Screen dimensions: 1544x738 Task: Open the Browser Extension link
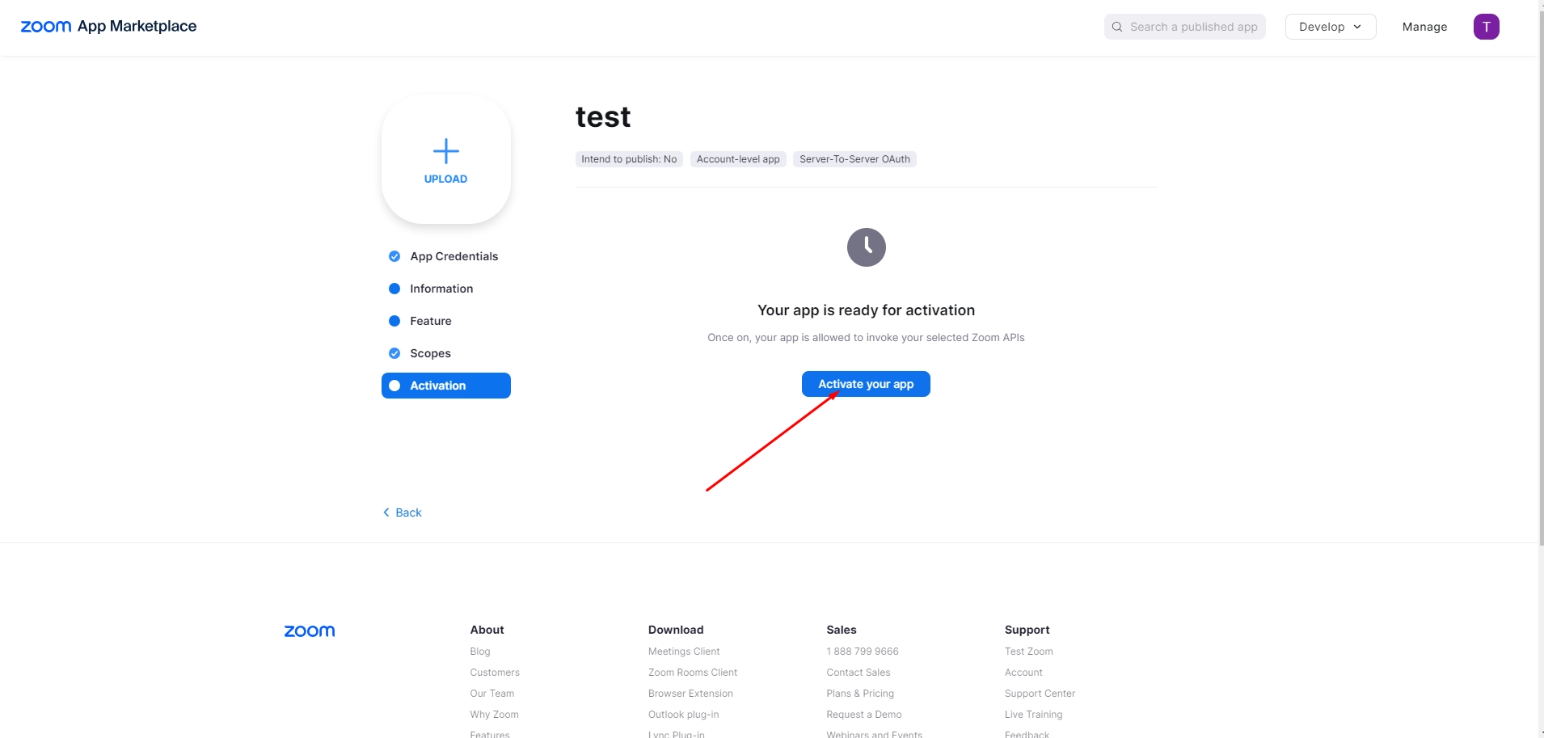coord(690,694)
